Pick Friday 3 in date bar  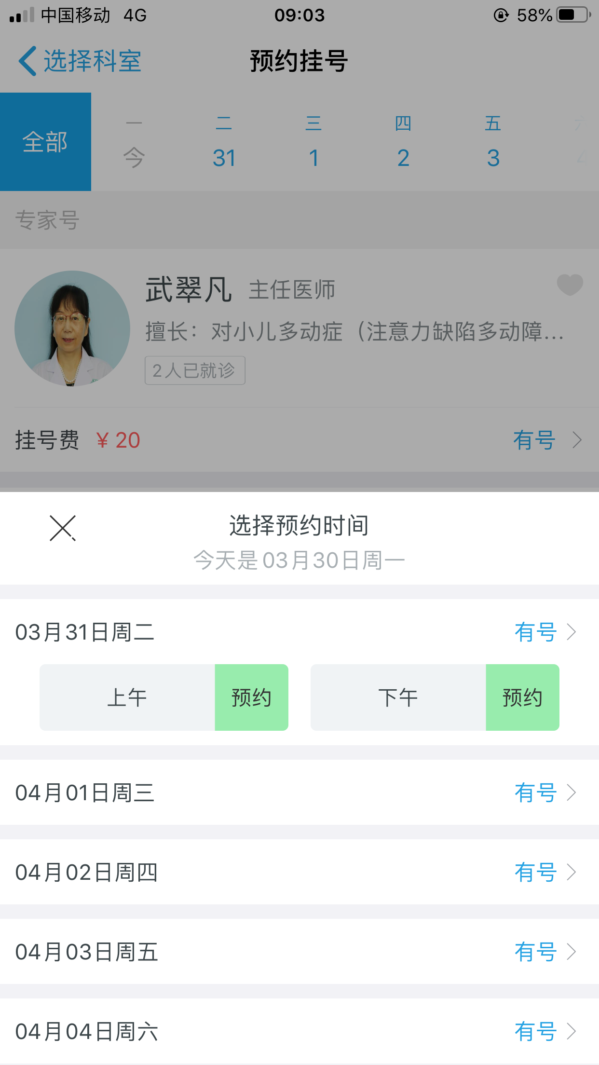pyautogui.click(x=493, y=143)
